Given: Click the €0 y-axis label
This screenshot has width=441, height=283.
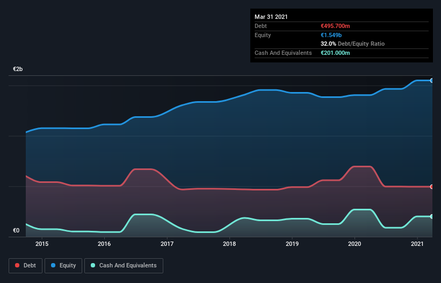Looking at the screenshot, I should [x=16, y=230].
